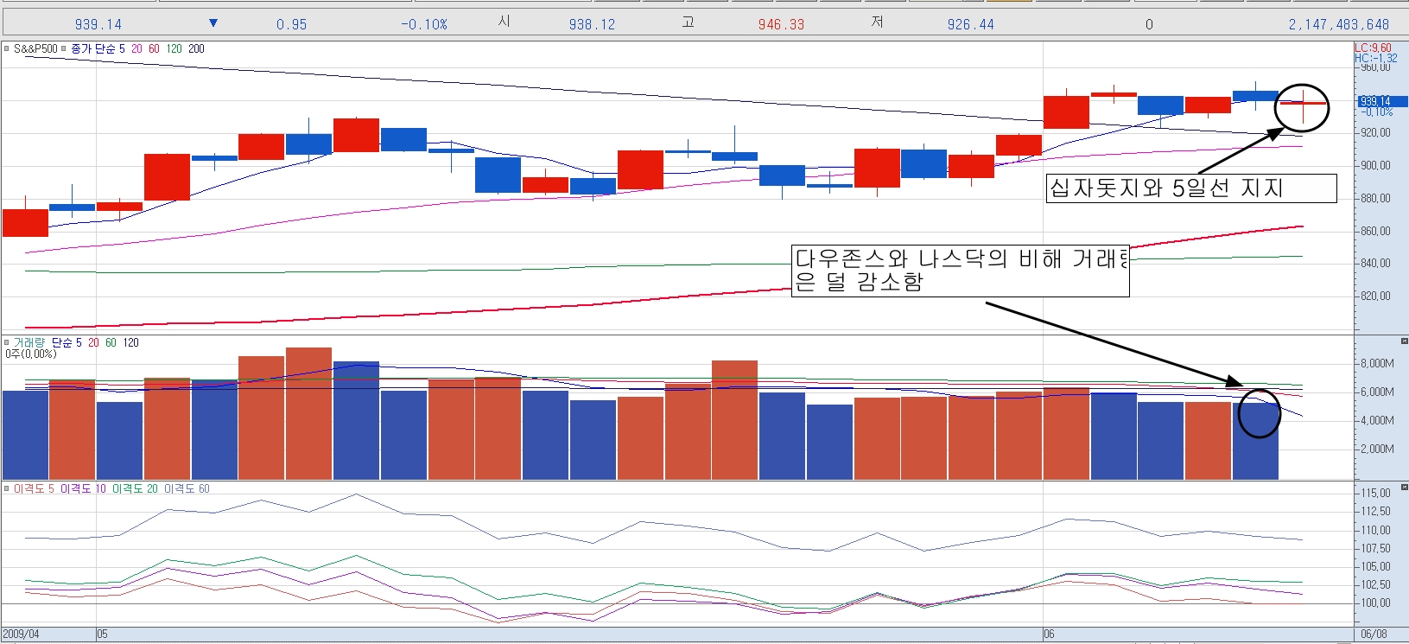Click the current price tag 939.14 on axis
This screenshot has height=644, width=1409.
click(1375, 102)
